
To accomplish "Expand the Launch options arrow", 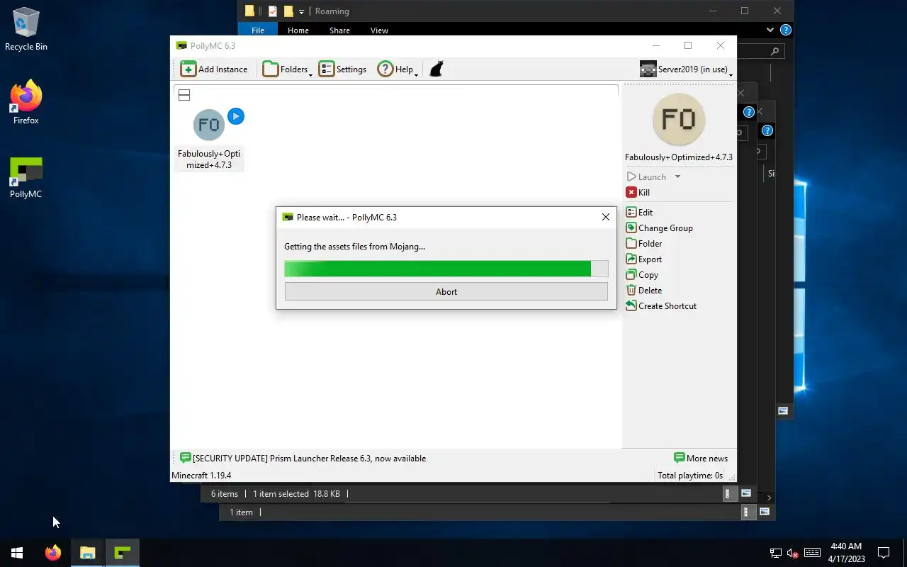I will pyautogui.click(x=677, y=176).
